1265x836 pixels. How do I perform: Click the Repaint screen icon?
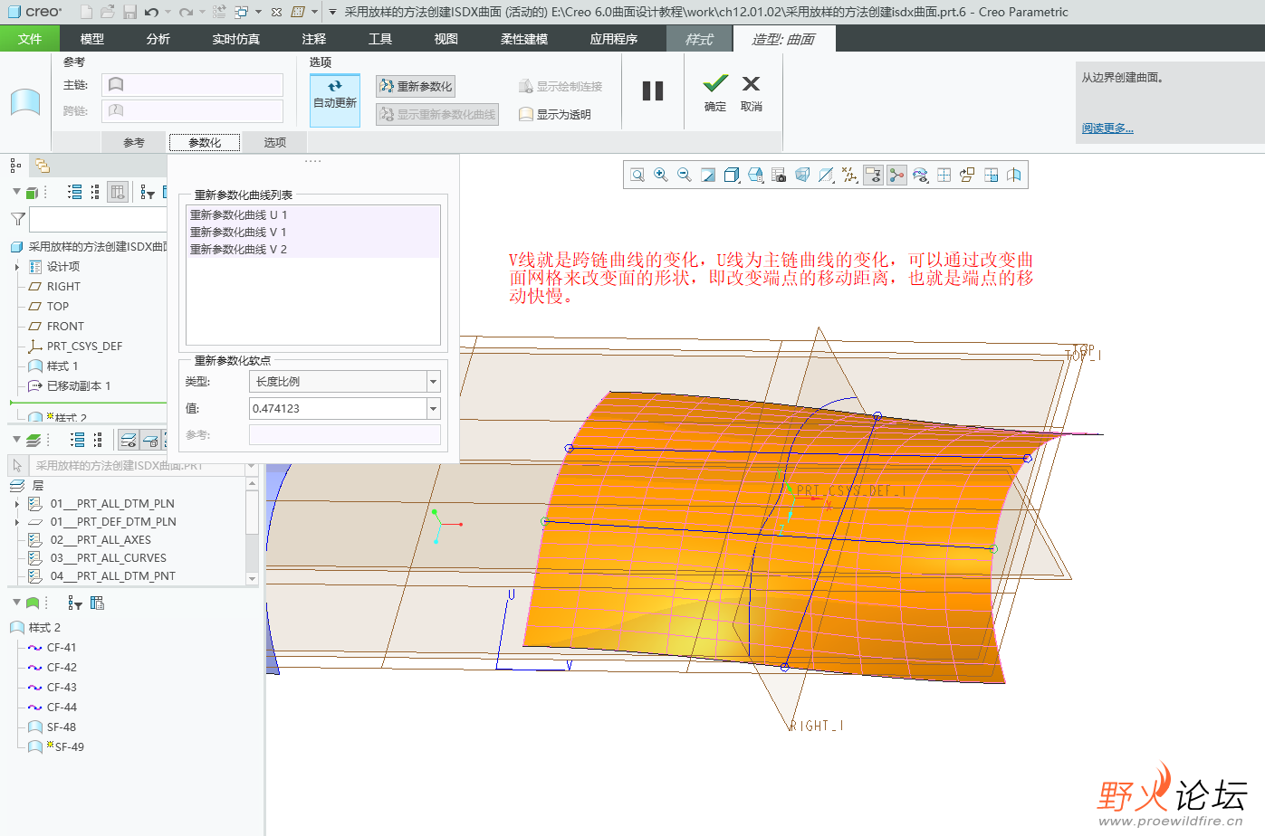(708, 176)
